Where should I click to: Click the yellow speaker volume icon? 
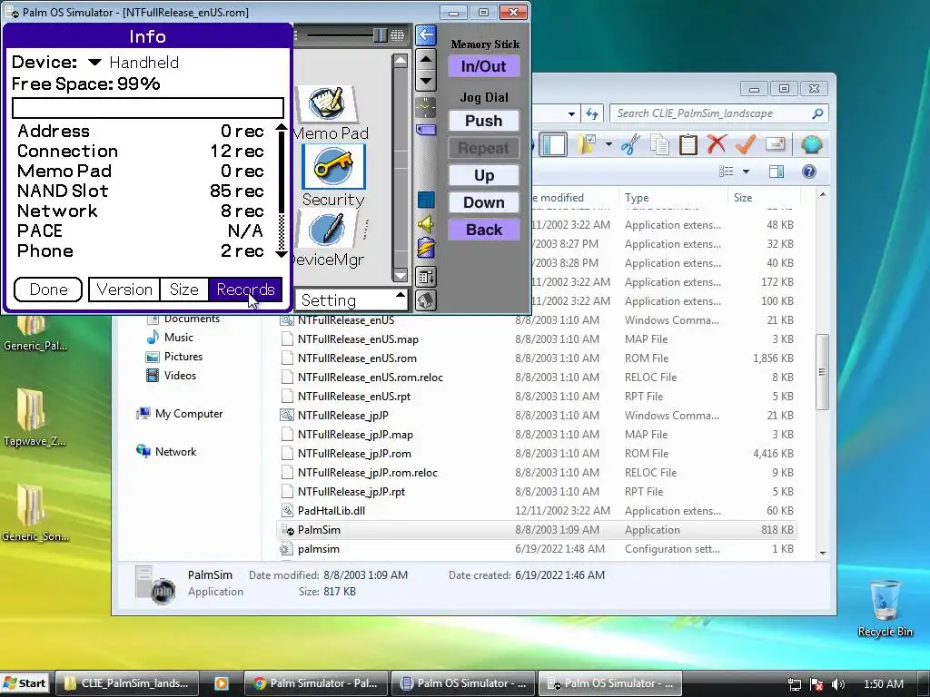tap(426, 223)
